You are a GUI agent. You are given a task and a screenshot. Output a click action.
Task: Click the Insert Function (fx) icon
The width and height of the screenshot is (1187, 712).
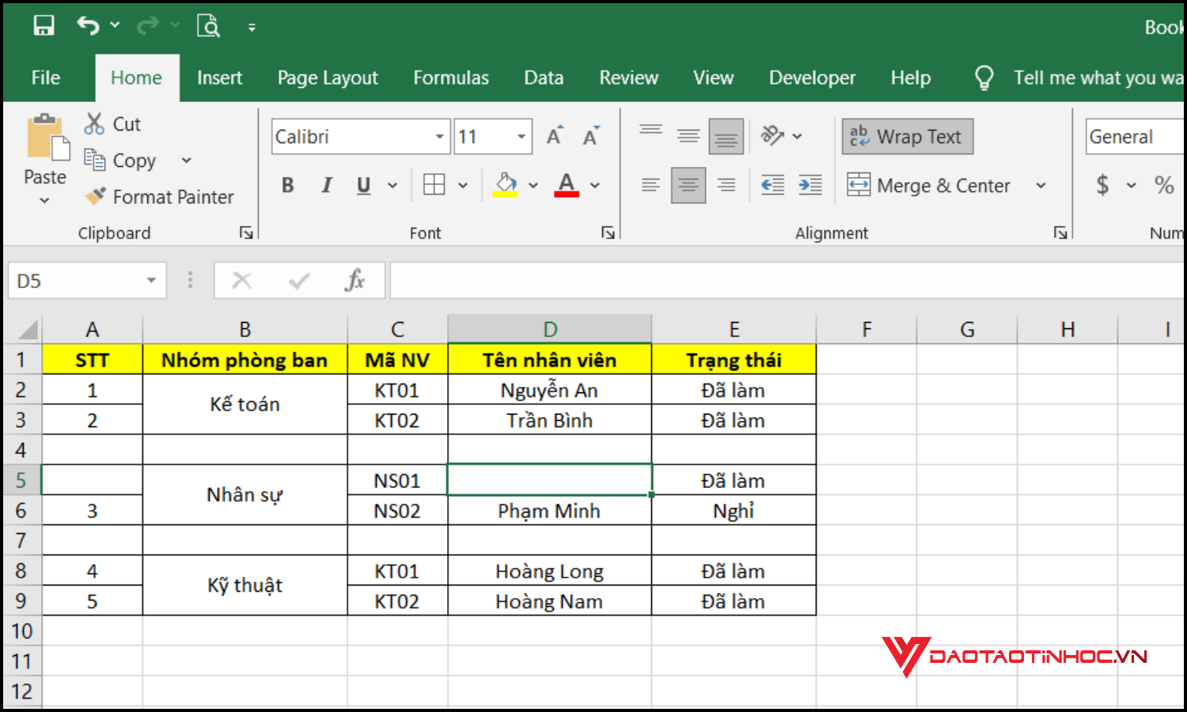pos(355,280)
